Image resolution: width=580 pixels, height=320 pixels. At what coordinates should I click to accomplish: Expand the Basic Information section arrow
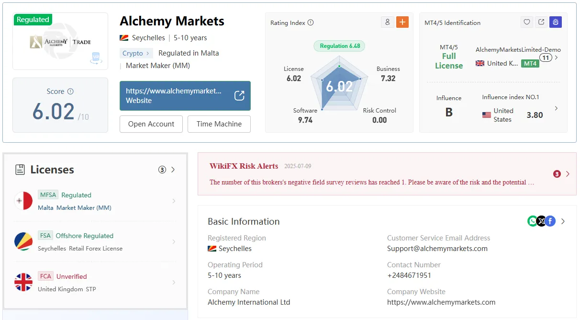(563, 221)
